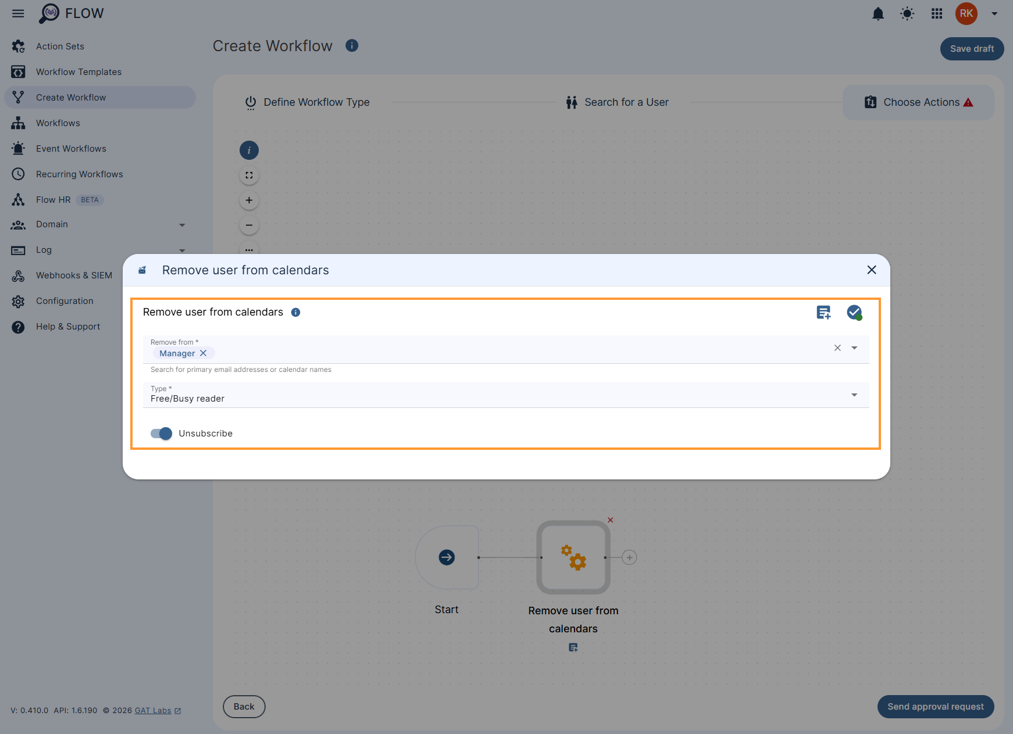Delete the Remove user from calendars node
Screen dimensions: 1013x734
pyautogui.click(x=610, y=520)
